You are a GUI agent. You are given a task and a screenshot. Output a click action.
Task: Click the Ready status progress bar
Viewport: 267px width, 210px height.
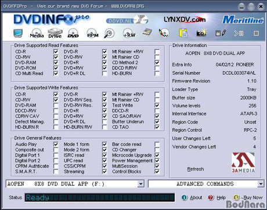(100, 197)
